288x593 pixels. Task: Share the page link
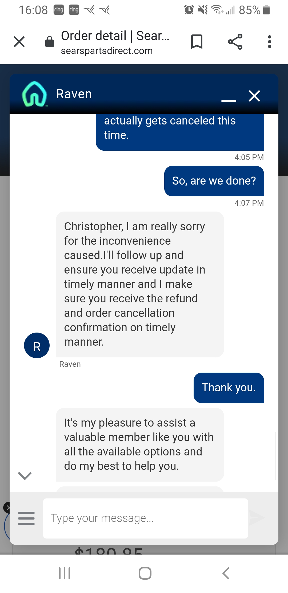[x=235, y=42]
